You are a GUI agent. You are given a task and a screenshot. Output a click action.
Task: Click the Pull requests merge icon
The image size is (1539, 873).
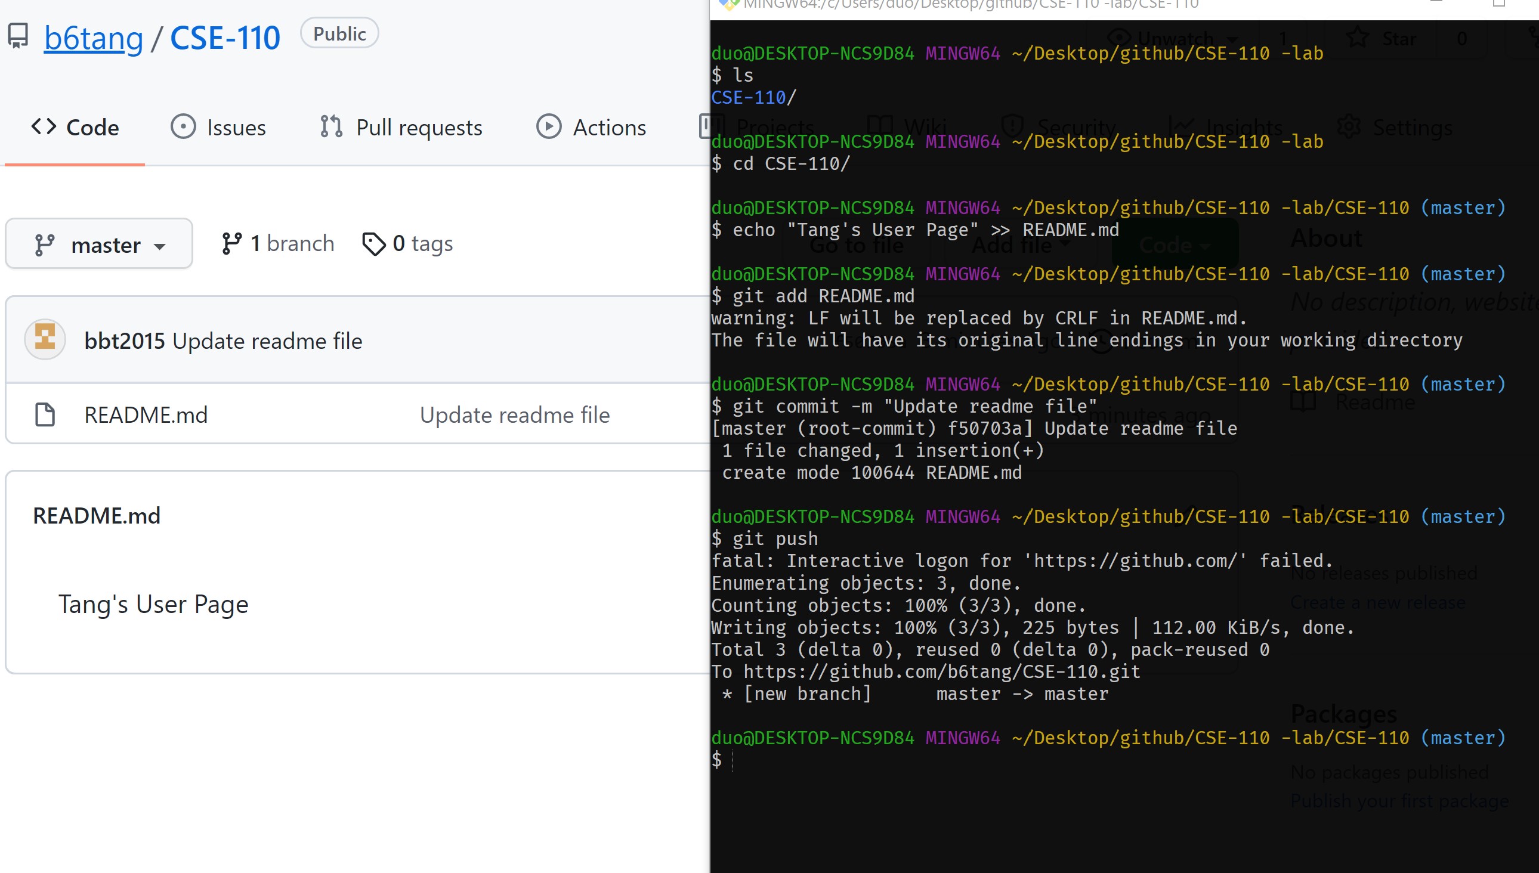[x=332, y=126]
